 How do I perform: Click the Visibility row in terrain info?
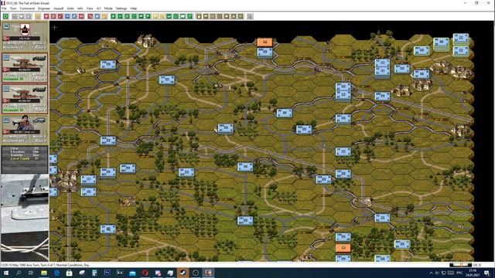pyautogui.click(x=25, y=155)
